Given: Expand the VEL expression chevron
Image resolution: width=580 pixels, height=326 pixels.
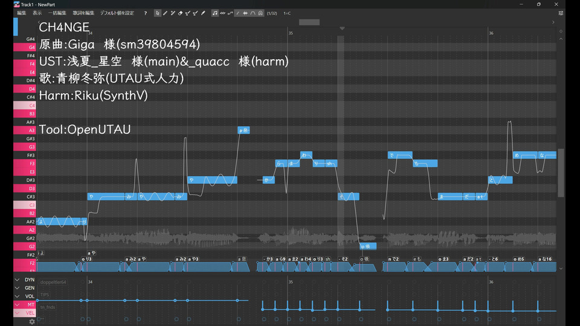Looking at the screenshot, I should tap(17, 313).
